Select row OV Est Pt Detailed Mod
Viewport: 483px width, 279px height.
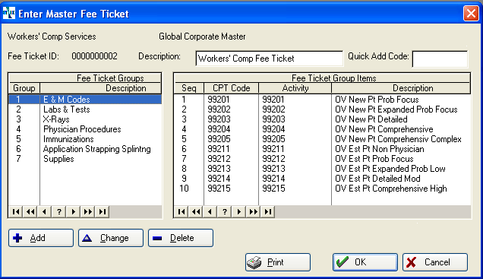[322, 178]
